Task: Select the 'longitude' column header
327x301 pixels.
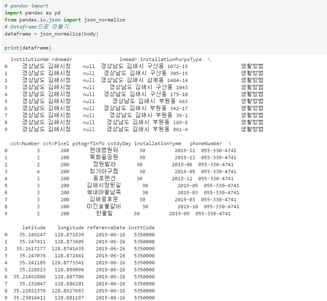Action: [x=71, y=228]
